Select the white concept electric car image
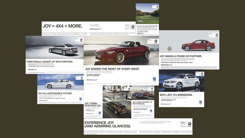245x138 pixels. click(182, 81)
